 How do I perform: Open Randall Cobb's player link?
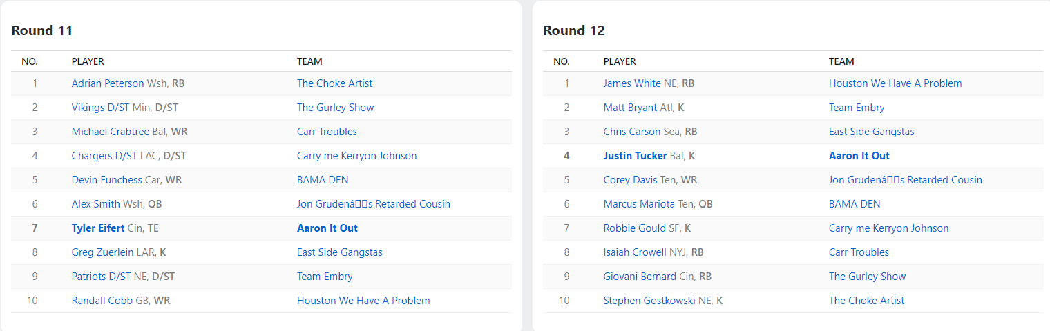[x=102, y=301]
